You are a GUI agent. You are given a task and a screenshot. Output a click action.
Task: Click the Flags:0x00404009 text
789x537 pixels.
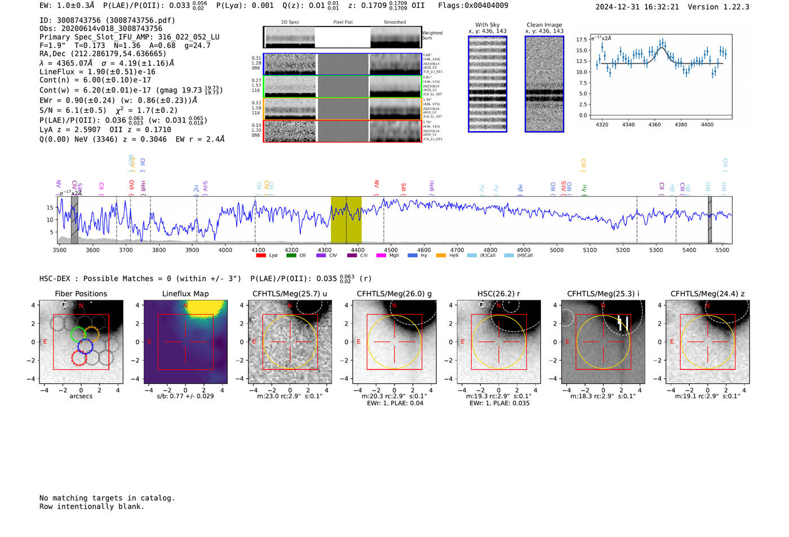[x=473, y=6]
